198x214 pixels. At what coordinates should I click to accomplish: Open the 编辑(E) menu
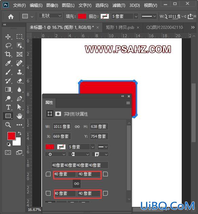[x=36, y=5]
